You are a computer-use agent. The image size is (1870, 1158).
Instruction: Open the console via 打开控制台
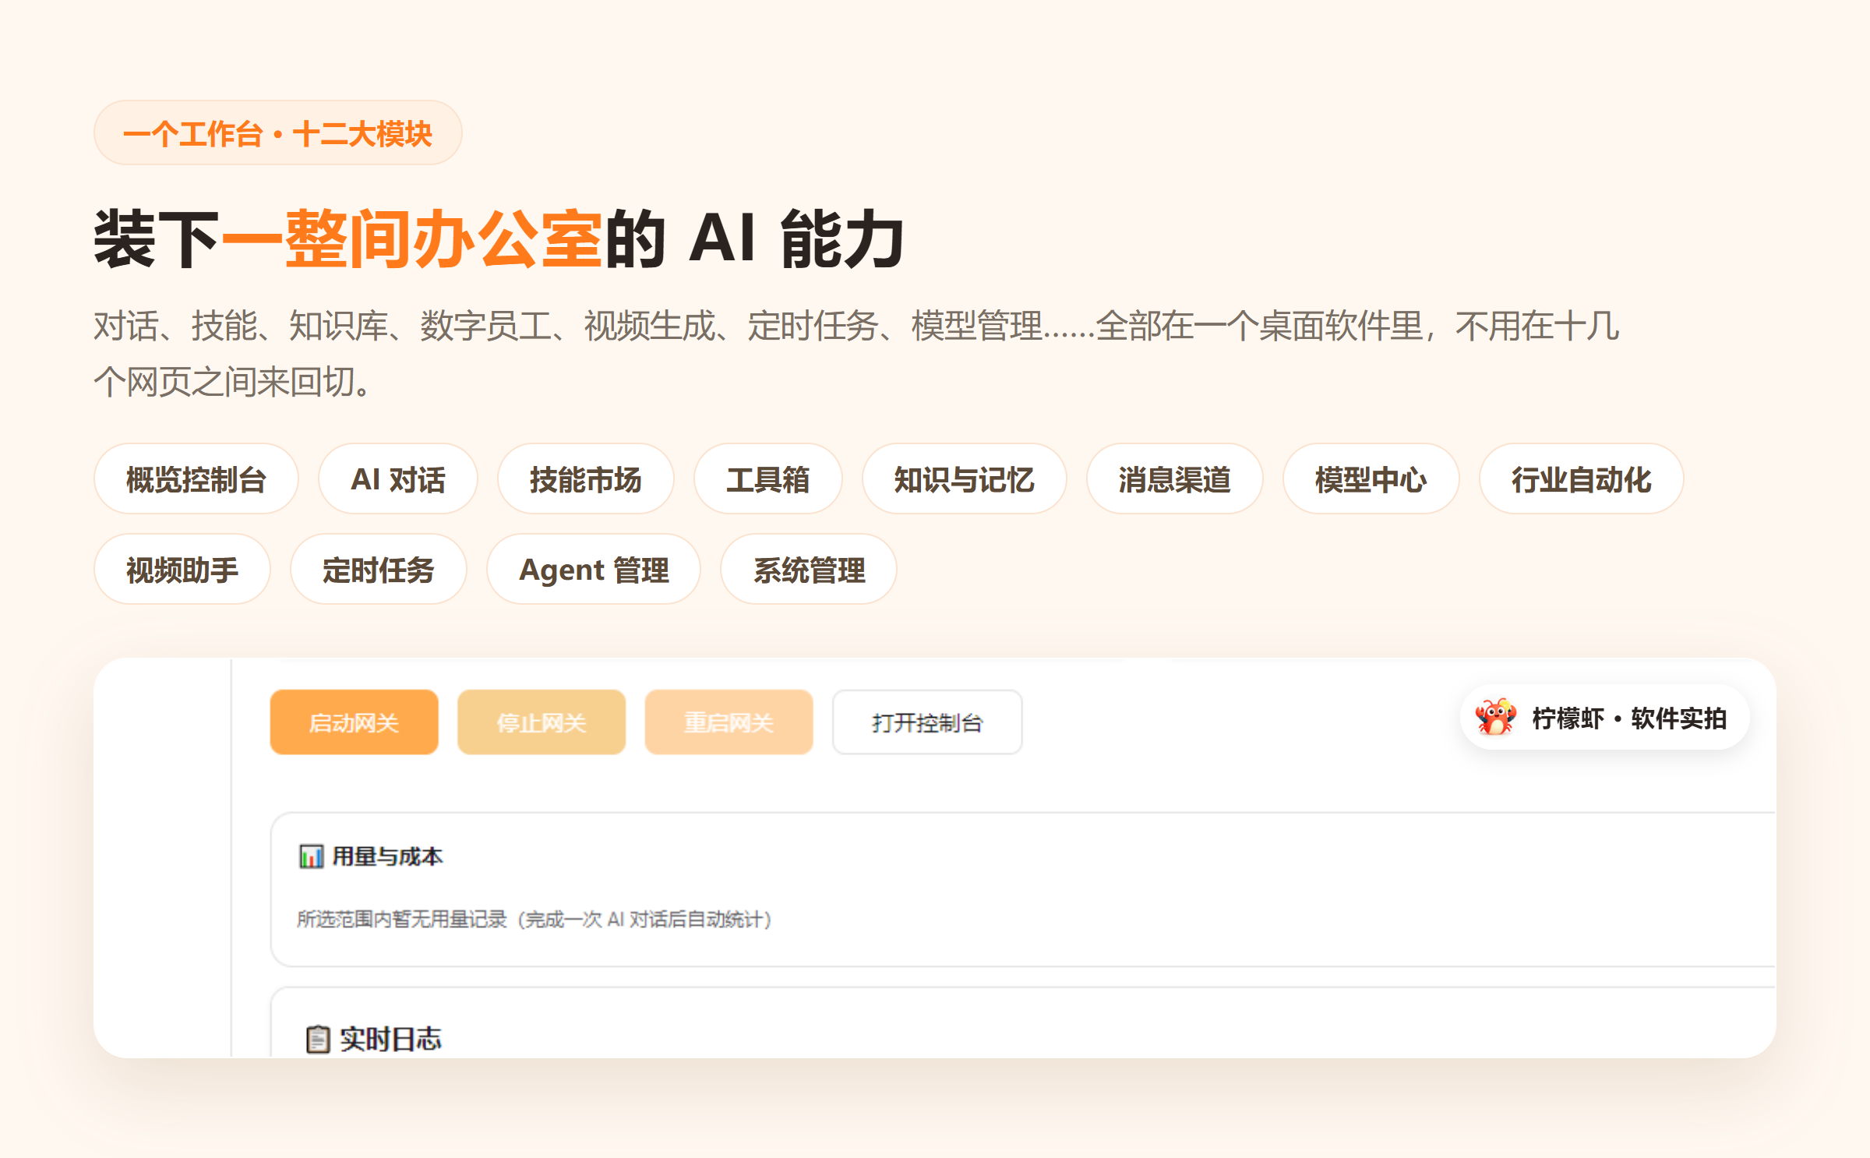click(927, 722)
